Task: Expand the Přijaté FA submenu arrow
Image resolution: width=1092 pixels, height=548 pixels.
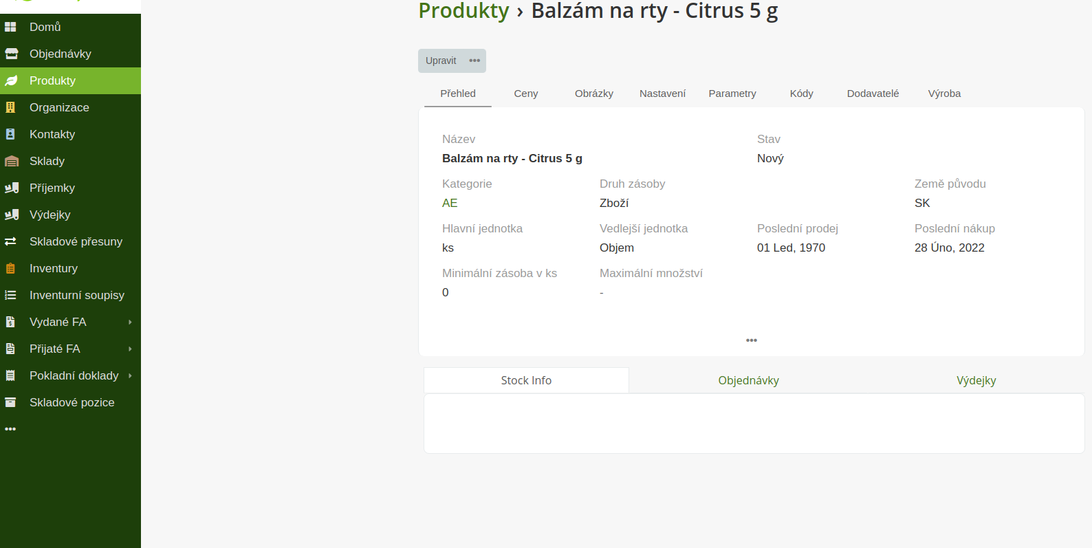Action: [x=130, y=349]
